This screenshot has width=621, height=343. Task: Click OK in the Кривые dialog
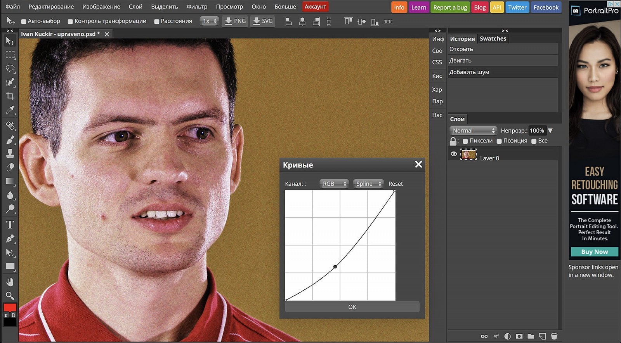(352, 307)
